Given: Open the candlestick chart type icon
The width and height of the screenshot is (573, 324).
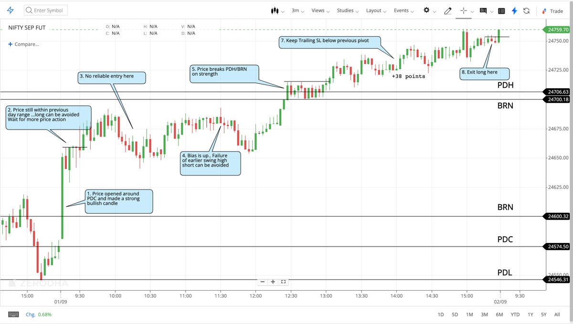Looking at the screenshot, I should 275,10.
